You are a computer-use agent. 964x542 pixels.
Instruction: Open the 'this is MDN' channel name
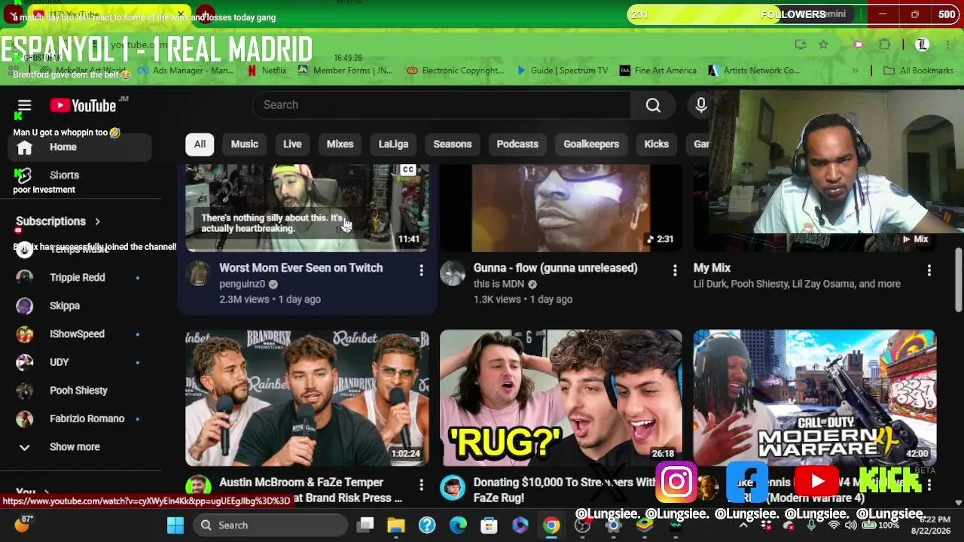click(499, 285)
